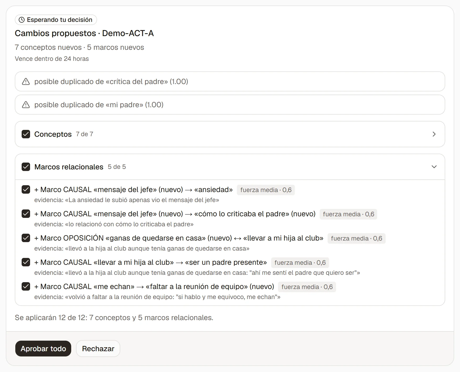Click «7 conceptos nuevos · 5 marcos nuevos» subtitle
The image size is (460, 372).
79,47
